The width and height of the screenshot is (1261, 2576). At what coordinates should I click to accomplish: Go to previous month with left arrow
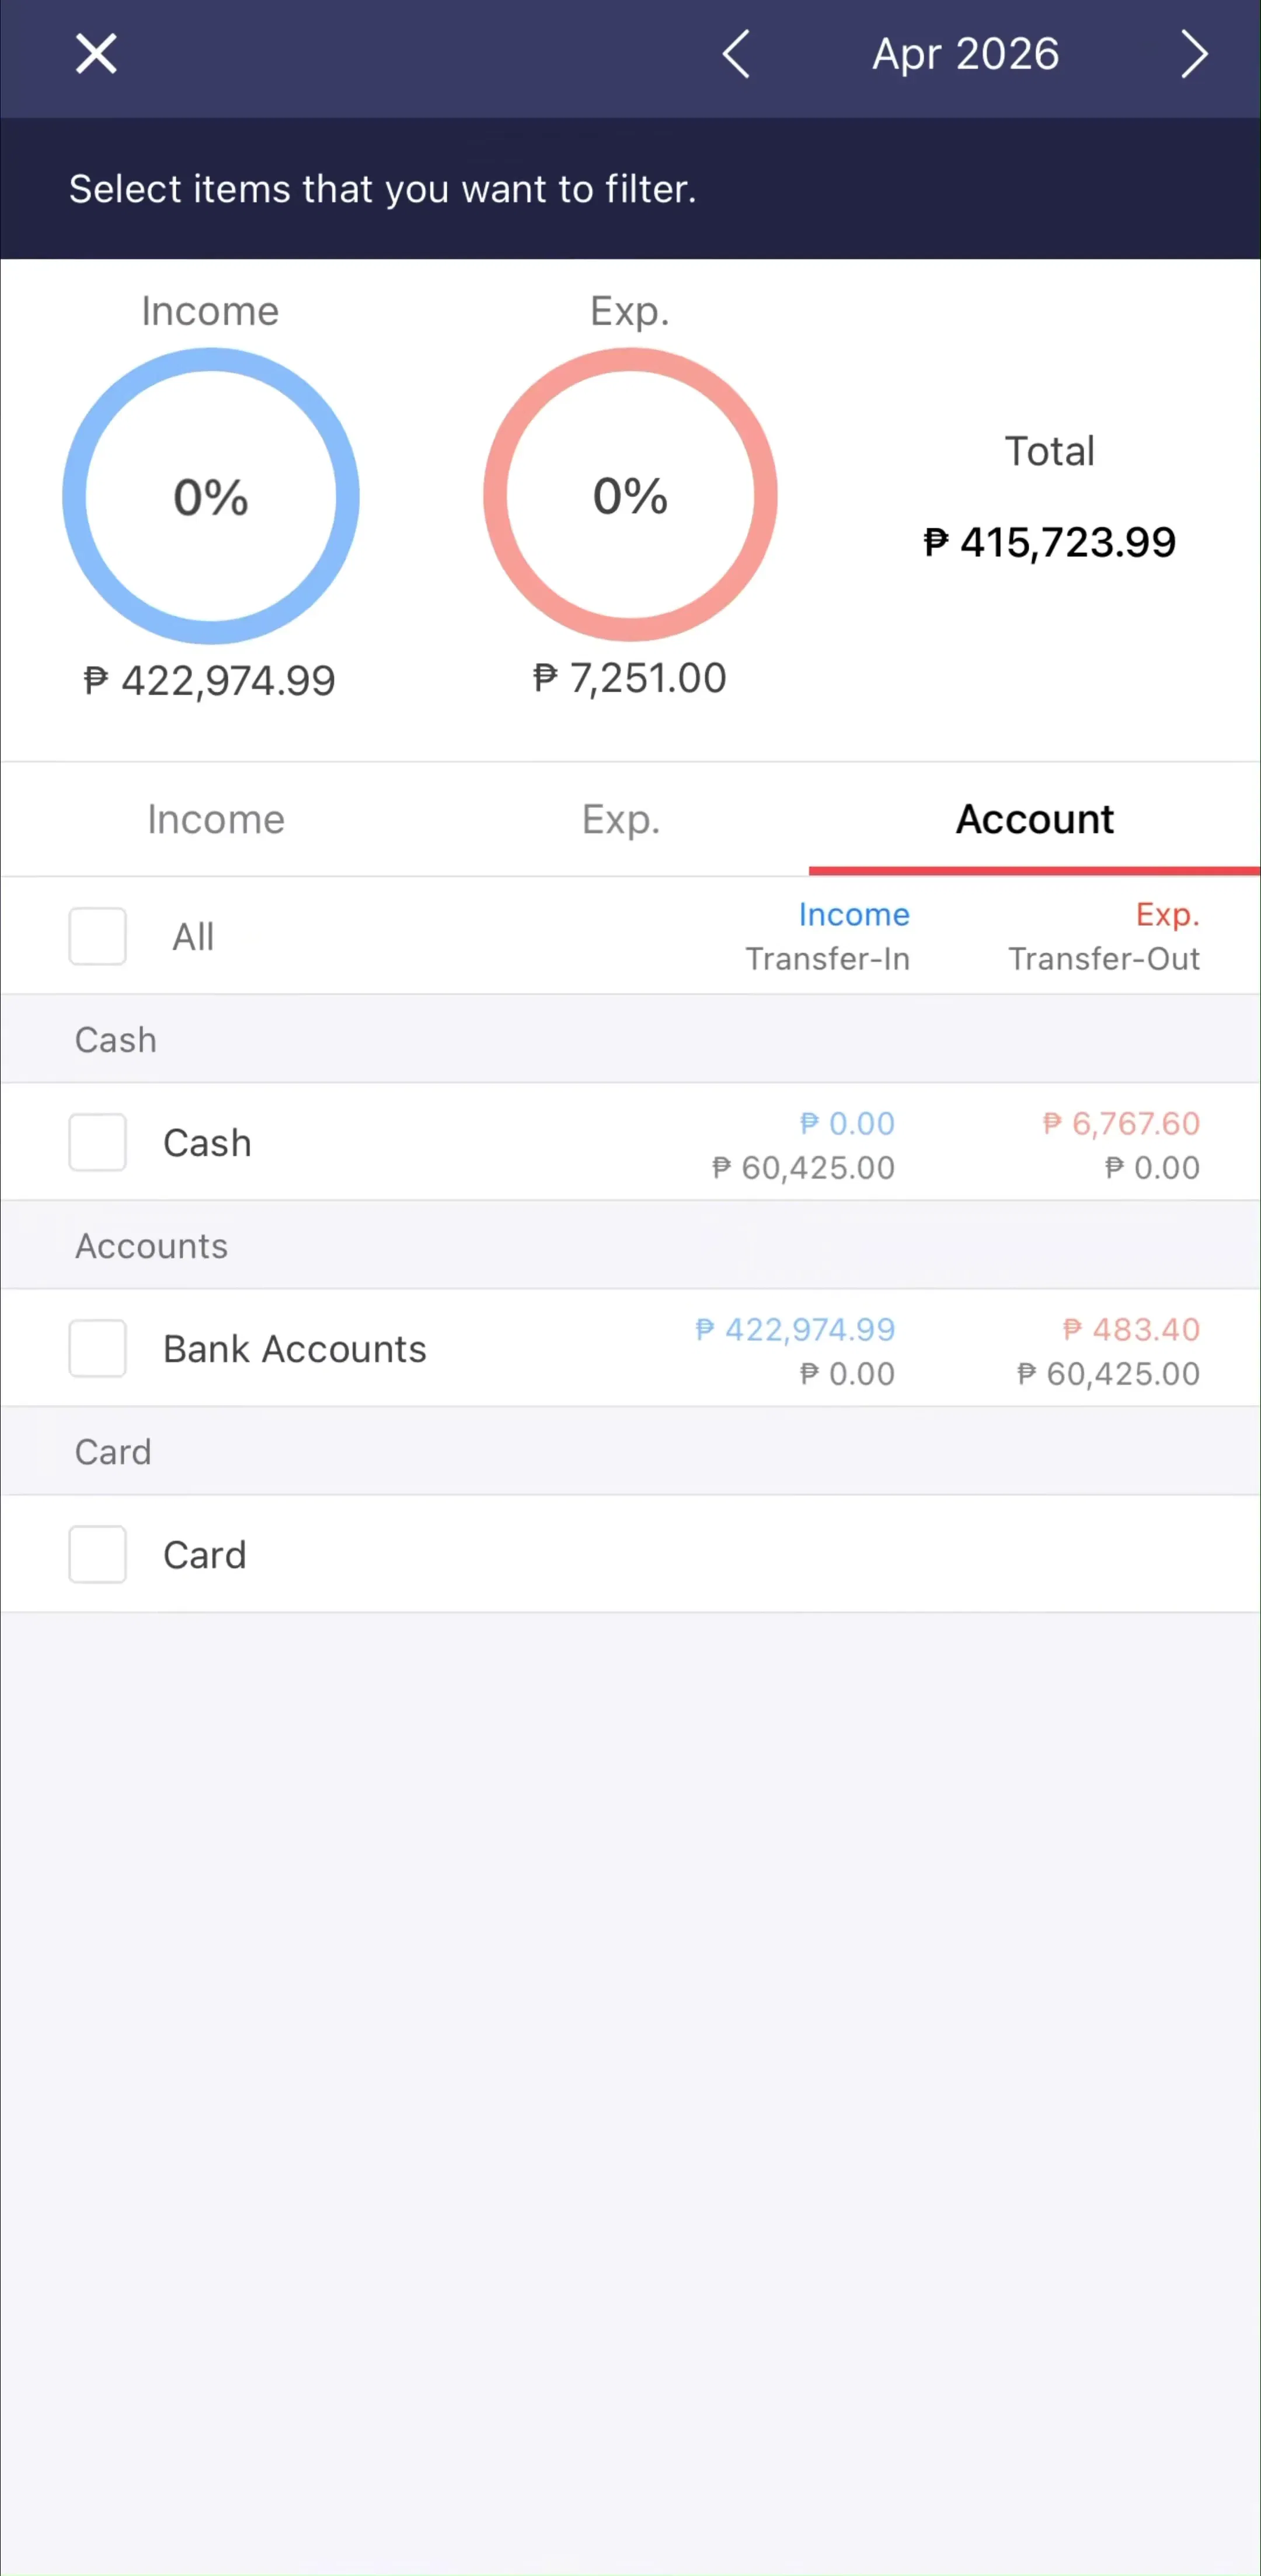click(x=736, y=54)
